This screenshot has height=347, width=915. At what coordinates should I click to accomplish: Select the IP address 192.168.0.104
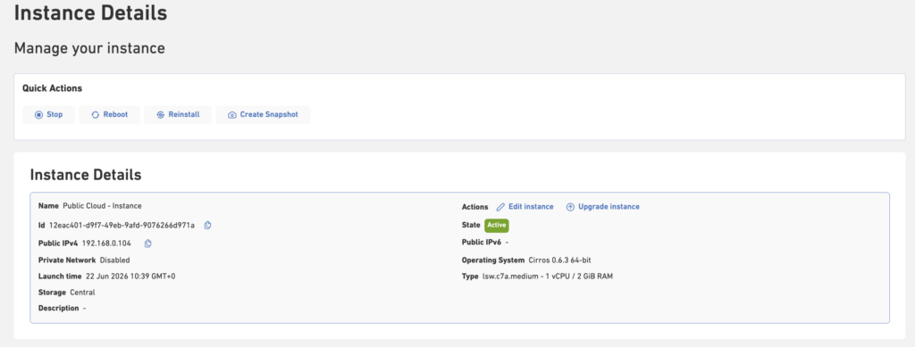(x=106, y=244)
